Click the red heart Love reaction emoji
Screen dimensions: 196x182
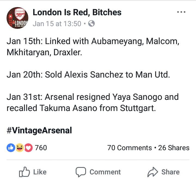tap(28, 148)
